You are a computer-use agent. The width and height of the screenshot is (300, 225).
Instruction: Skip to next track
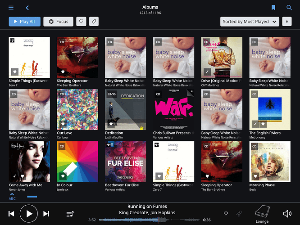pyautogui.click(x=46, y=214)
